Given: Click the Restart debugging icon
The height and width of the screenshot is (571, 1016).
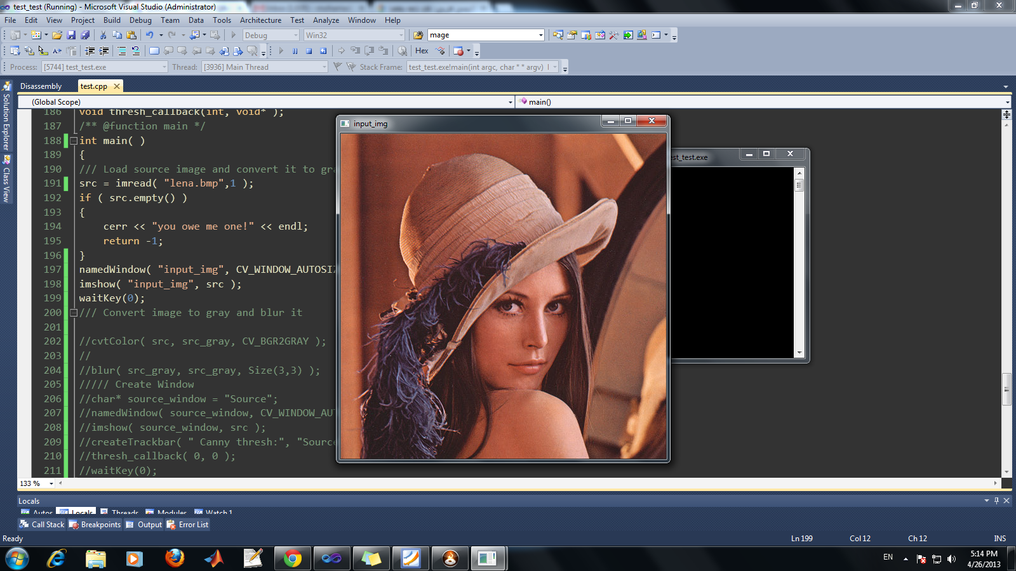Looking at the screenshot, I should [323, 51].
